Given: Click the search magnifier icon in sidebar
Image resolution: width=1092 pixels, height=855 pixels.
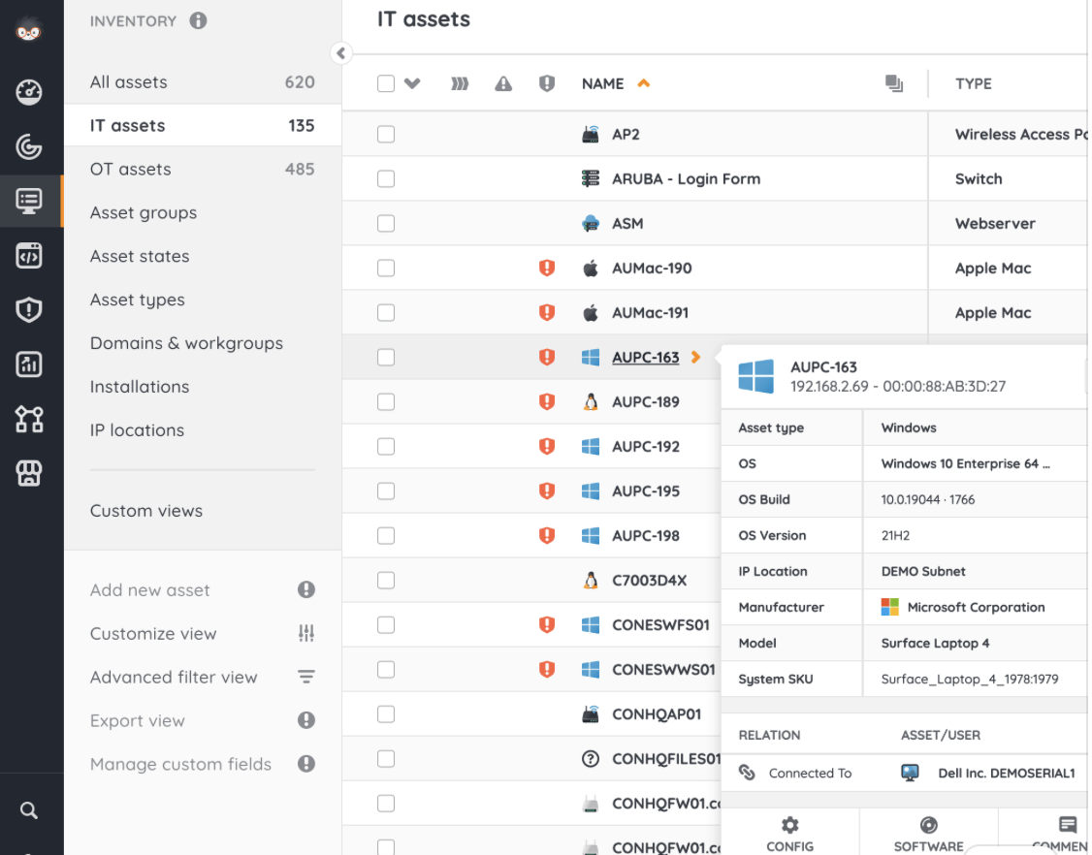Looking at the screenshot, I should coord(29,810).
